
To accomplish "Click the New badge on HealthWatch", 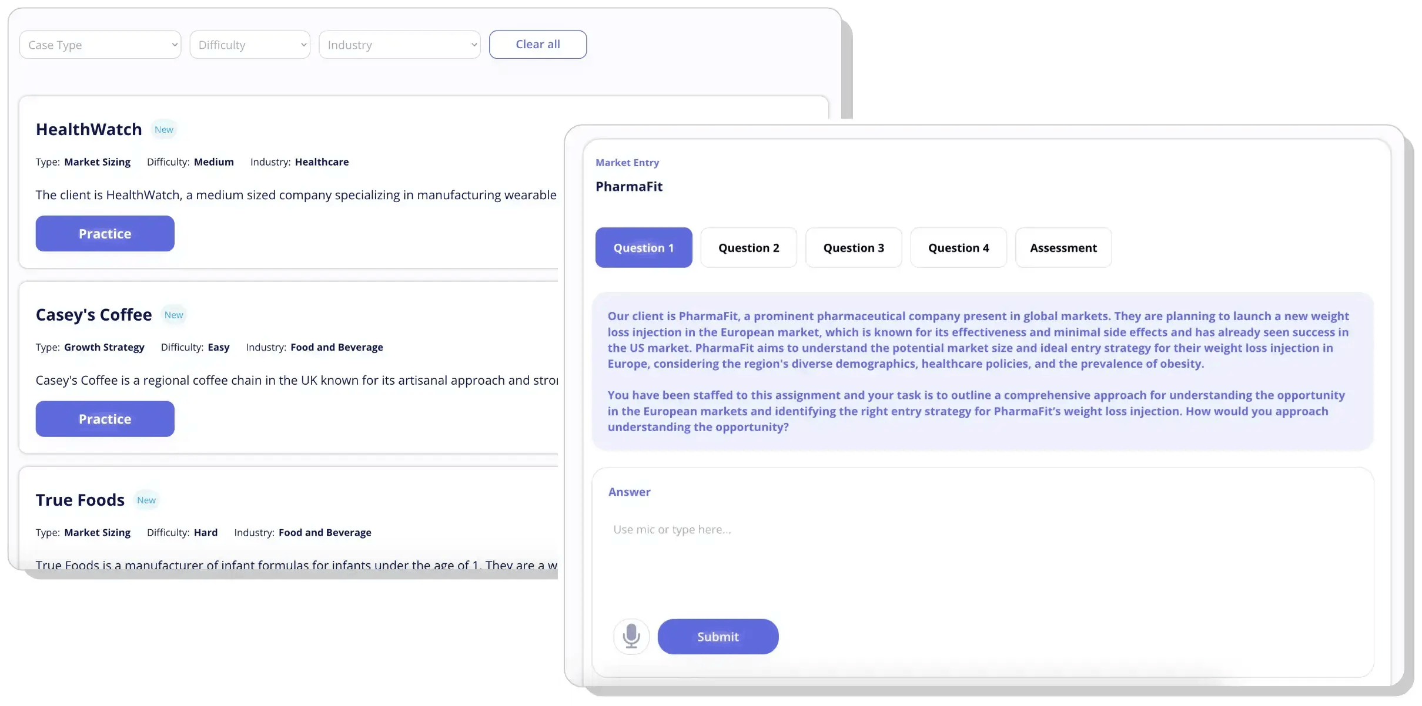I will click(164, 129).
